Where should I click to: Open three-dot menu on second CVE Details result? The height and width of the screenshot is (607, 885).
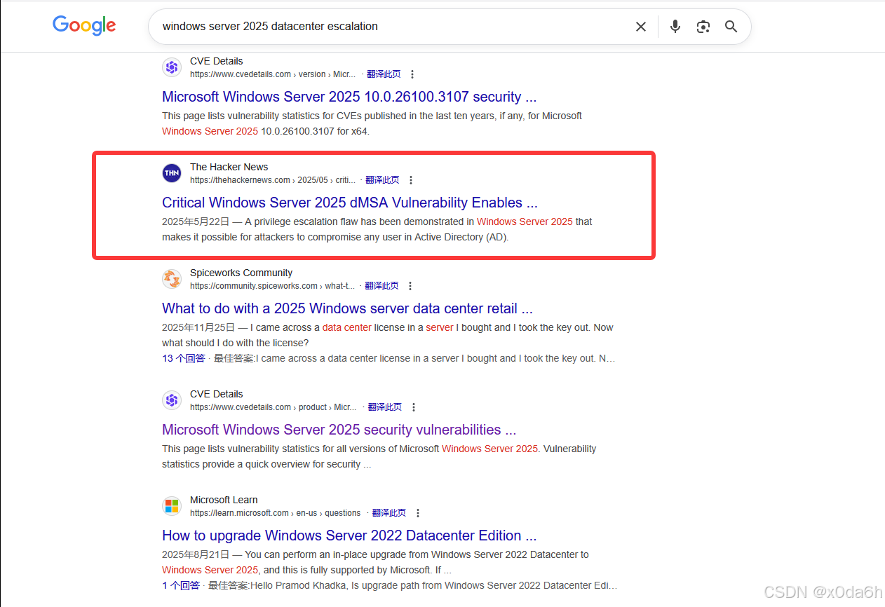tap(414, 407)
